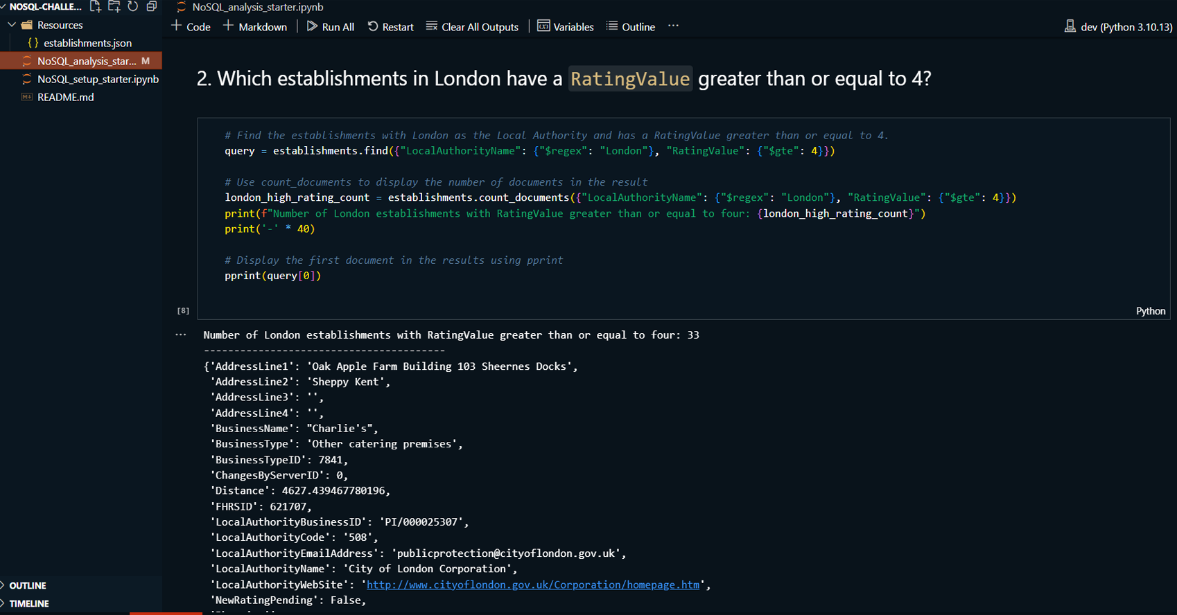
Task: Open establishments.json file
Action: point(87,43)
